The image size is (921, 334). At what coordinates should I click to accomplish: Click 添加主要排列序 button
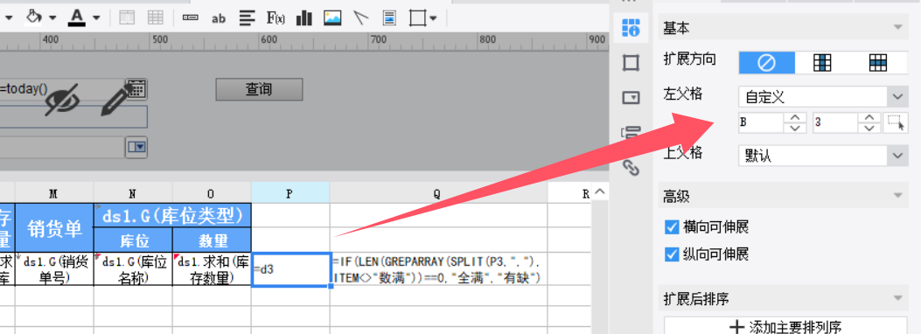pyautogui.click(x=786, y=326)
